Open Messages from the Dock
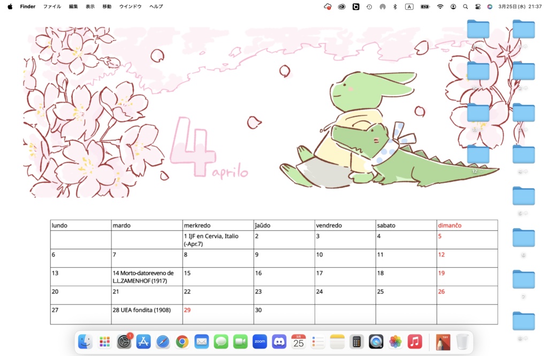 (221, 342)
